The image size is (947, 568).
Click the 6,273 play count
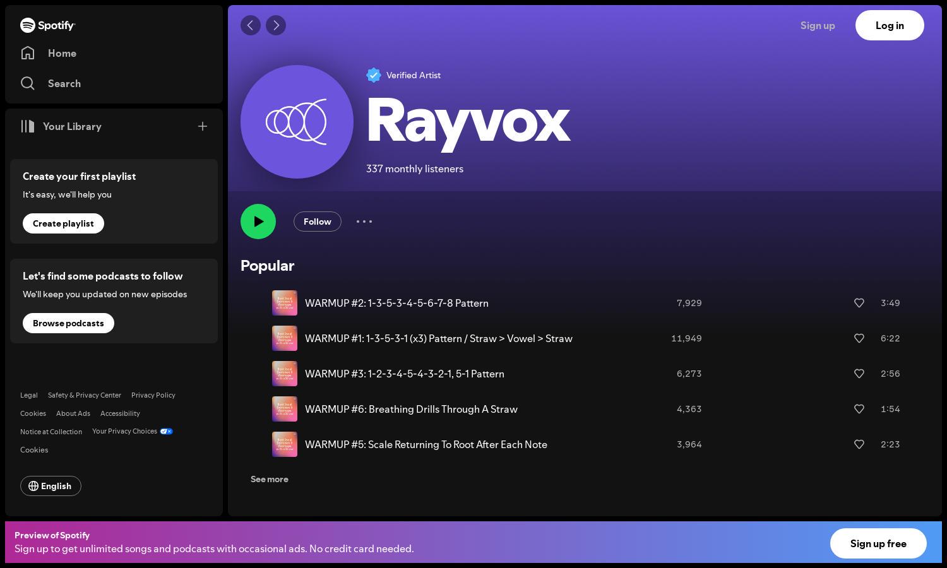click(x=689, y=374)
